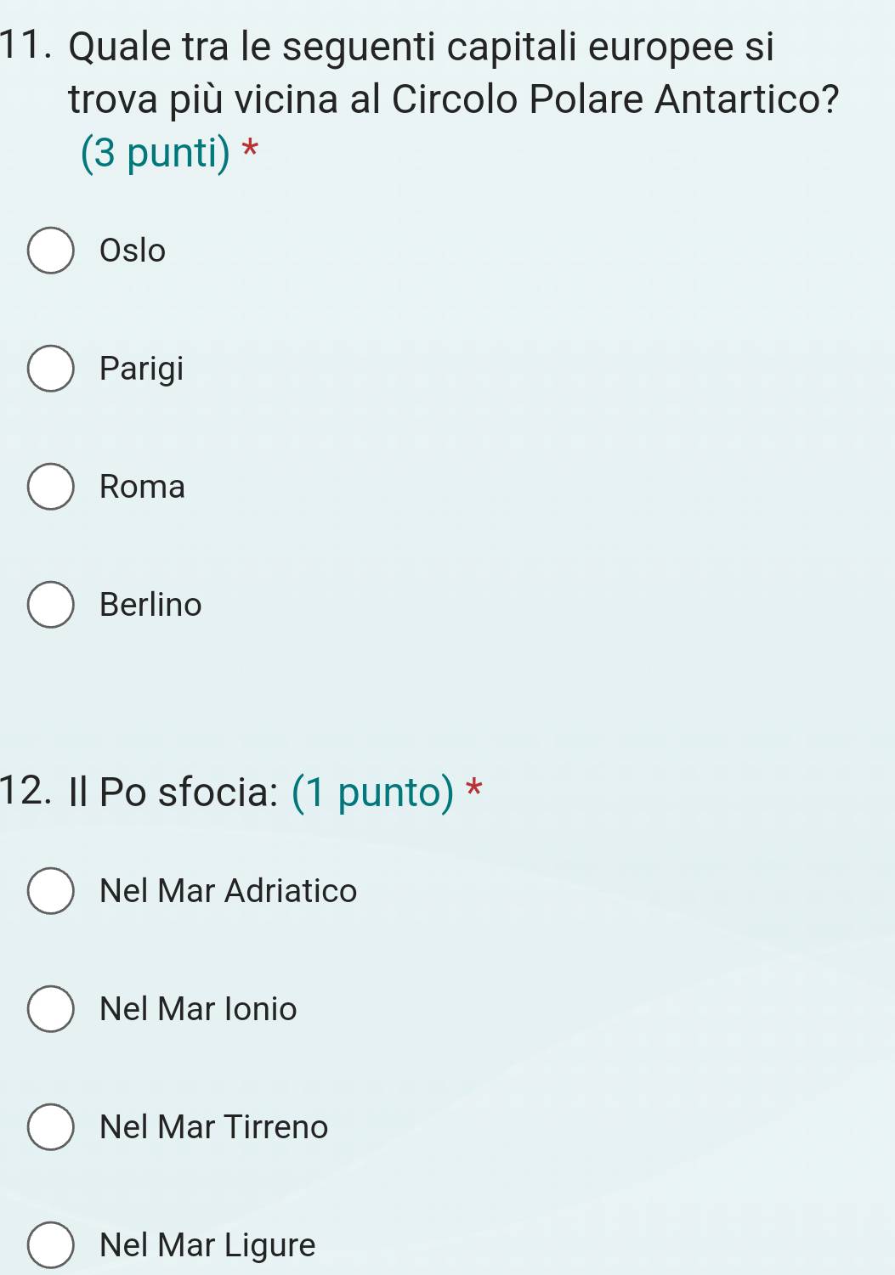Click the '(1 punto)' points label
Screen dimensions: 895x1275
pyautogui.click(x=372, y=793)
